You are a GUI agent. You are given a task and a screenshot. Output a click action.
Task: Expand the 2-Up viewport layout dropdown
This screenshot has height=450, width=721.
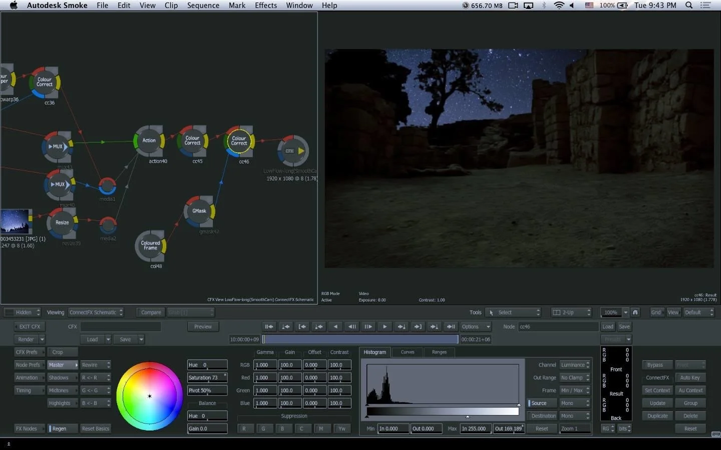click(571, 312)
